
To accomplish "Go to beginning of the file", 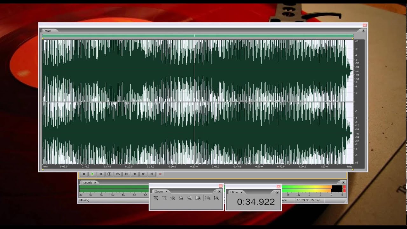I will [x=126, y=174].
